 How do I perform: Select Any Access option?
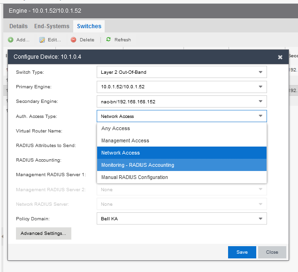[115, 128]
